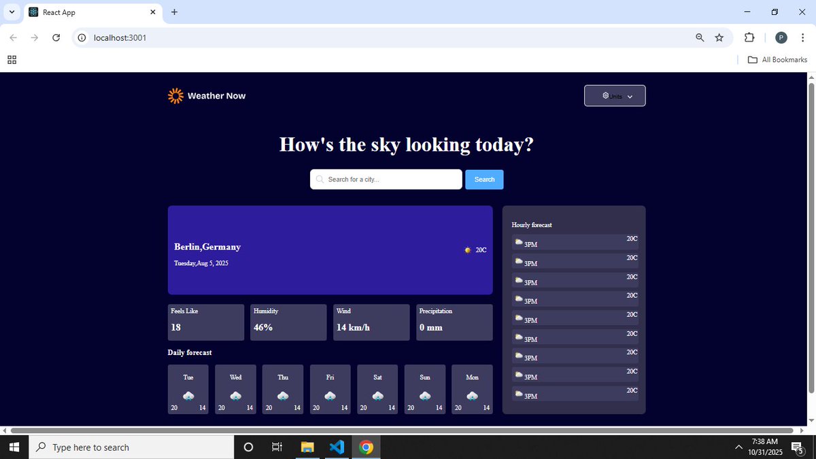
Task: View site information icon next to localhost:3001
Action: click(x=82, y=37)
